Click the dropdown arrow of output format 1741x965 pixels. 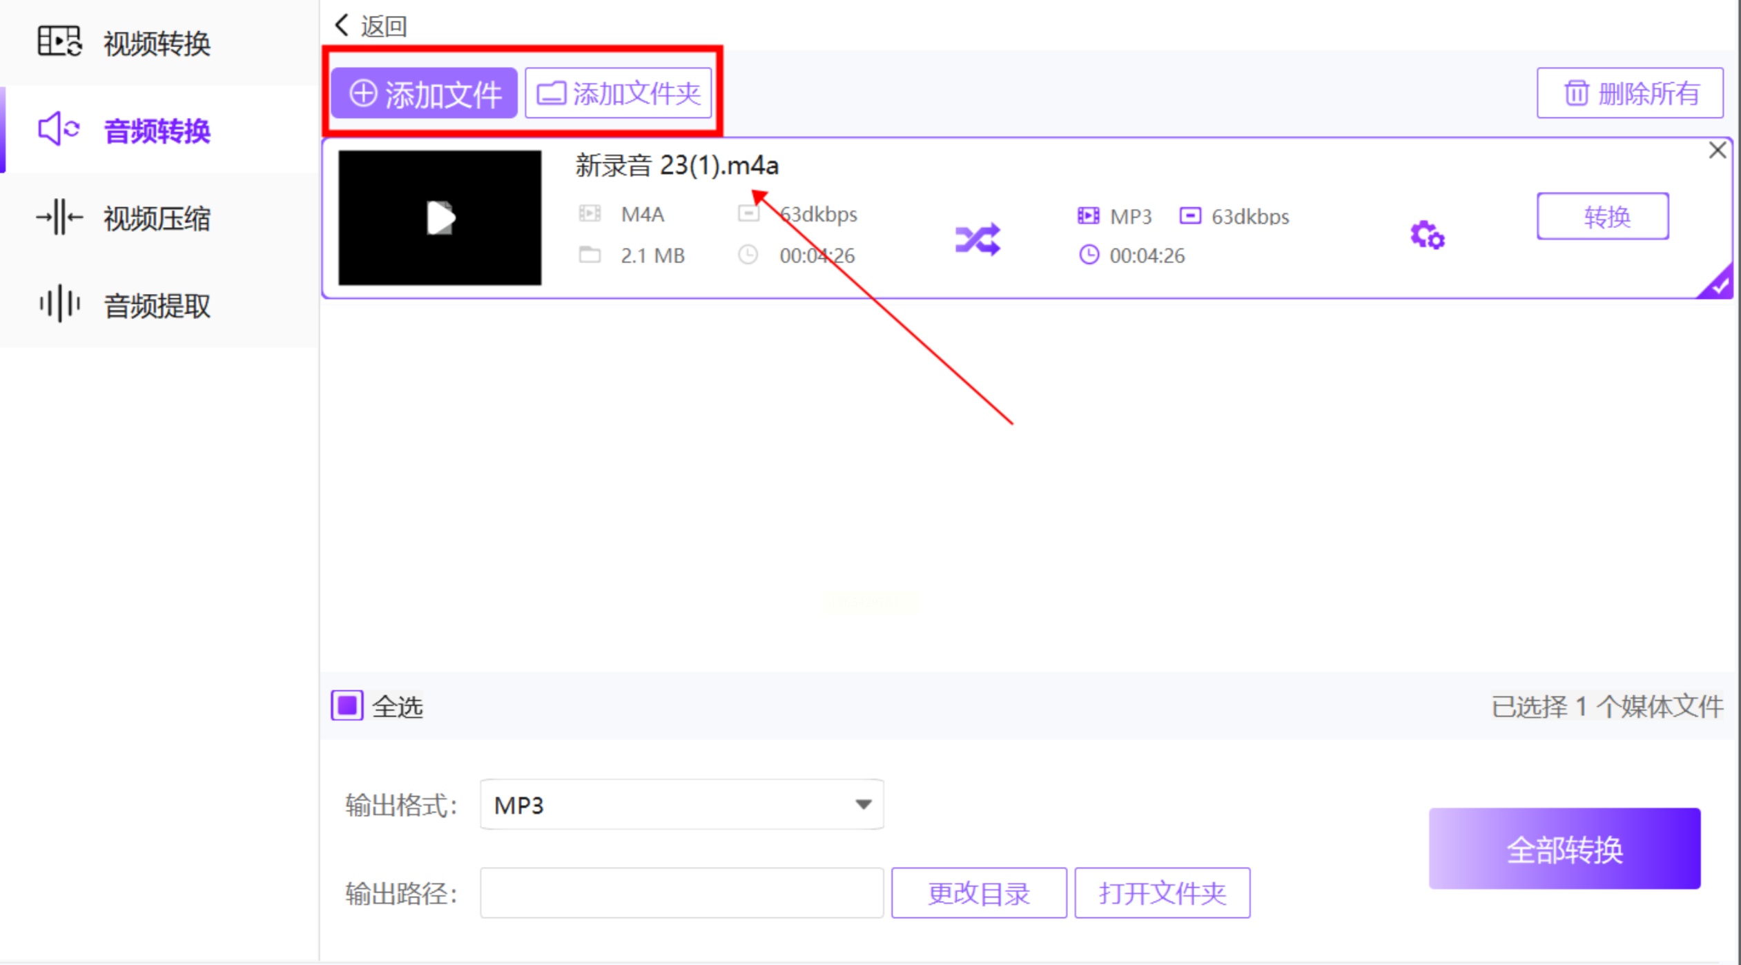pos(862,805)
